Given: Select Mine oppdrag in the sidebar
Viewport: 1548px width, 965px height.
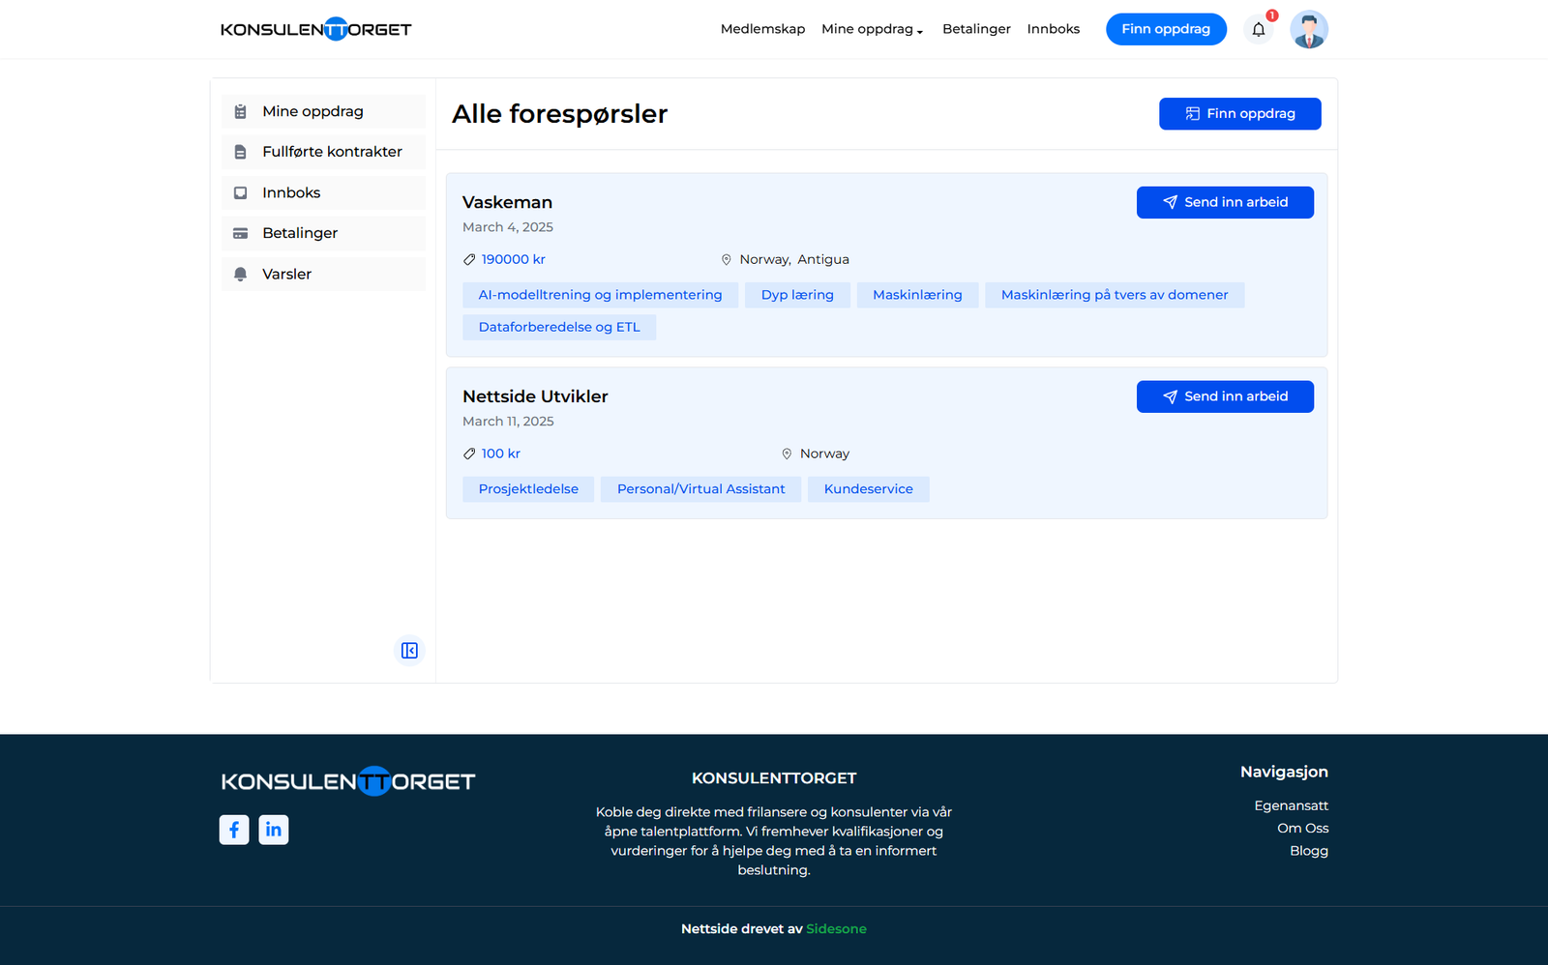Looking at the screenshot, I should coord(313,111).
